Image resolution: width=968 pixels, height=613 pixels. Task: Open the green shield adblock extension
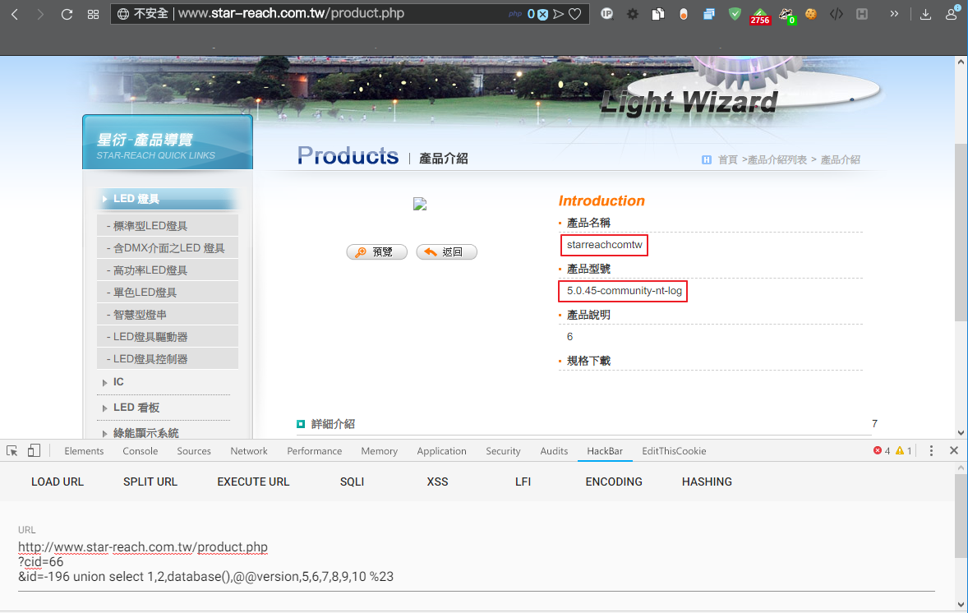(x=735, y=14)
